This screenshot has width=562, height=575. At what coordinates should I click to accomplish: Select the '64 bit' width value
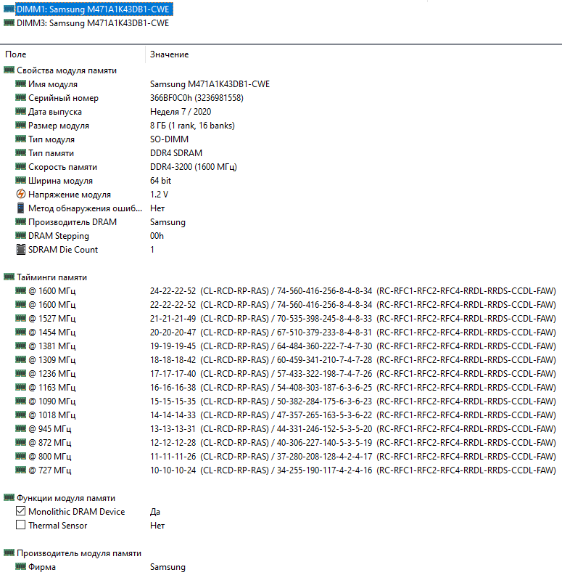coord(160,181)
